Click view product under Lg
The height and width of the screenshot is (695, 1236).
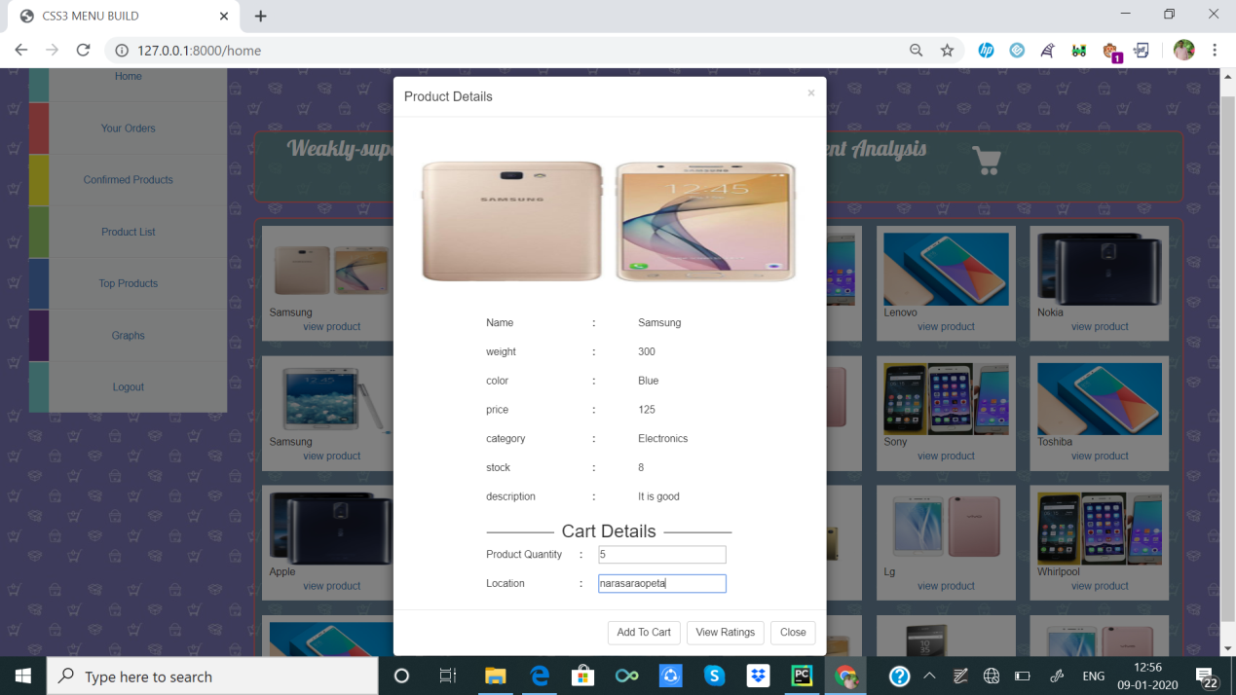click(946, 586)
